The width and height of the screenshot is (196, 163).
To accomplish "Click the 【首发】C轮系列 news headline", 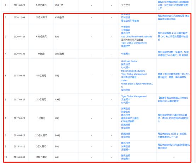I will click(x=173, y=99).
